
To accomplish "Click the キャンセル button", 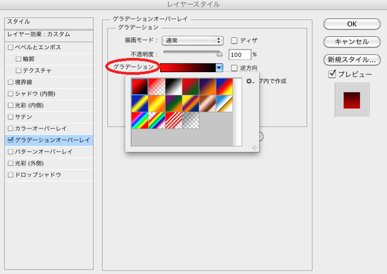I will tap(352, 42).
